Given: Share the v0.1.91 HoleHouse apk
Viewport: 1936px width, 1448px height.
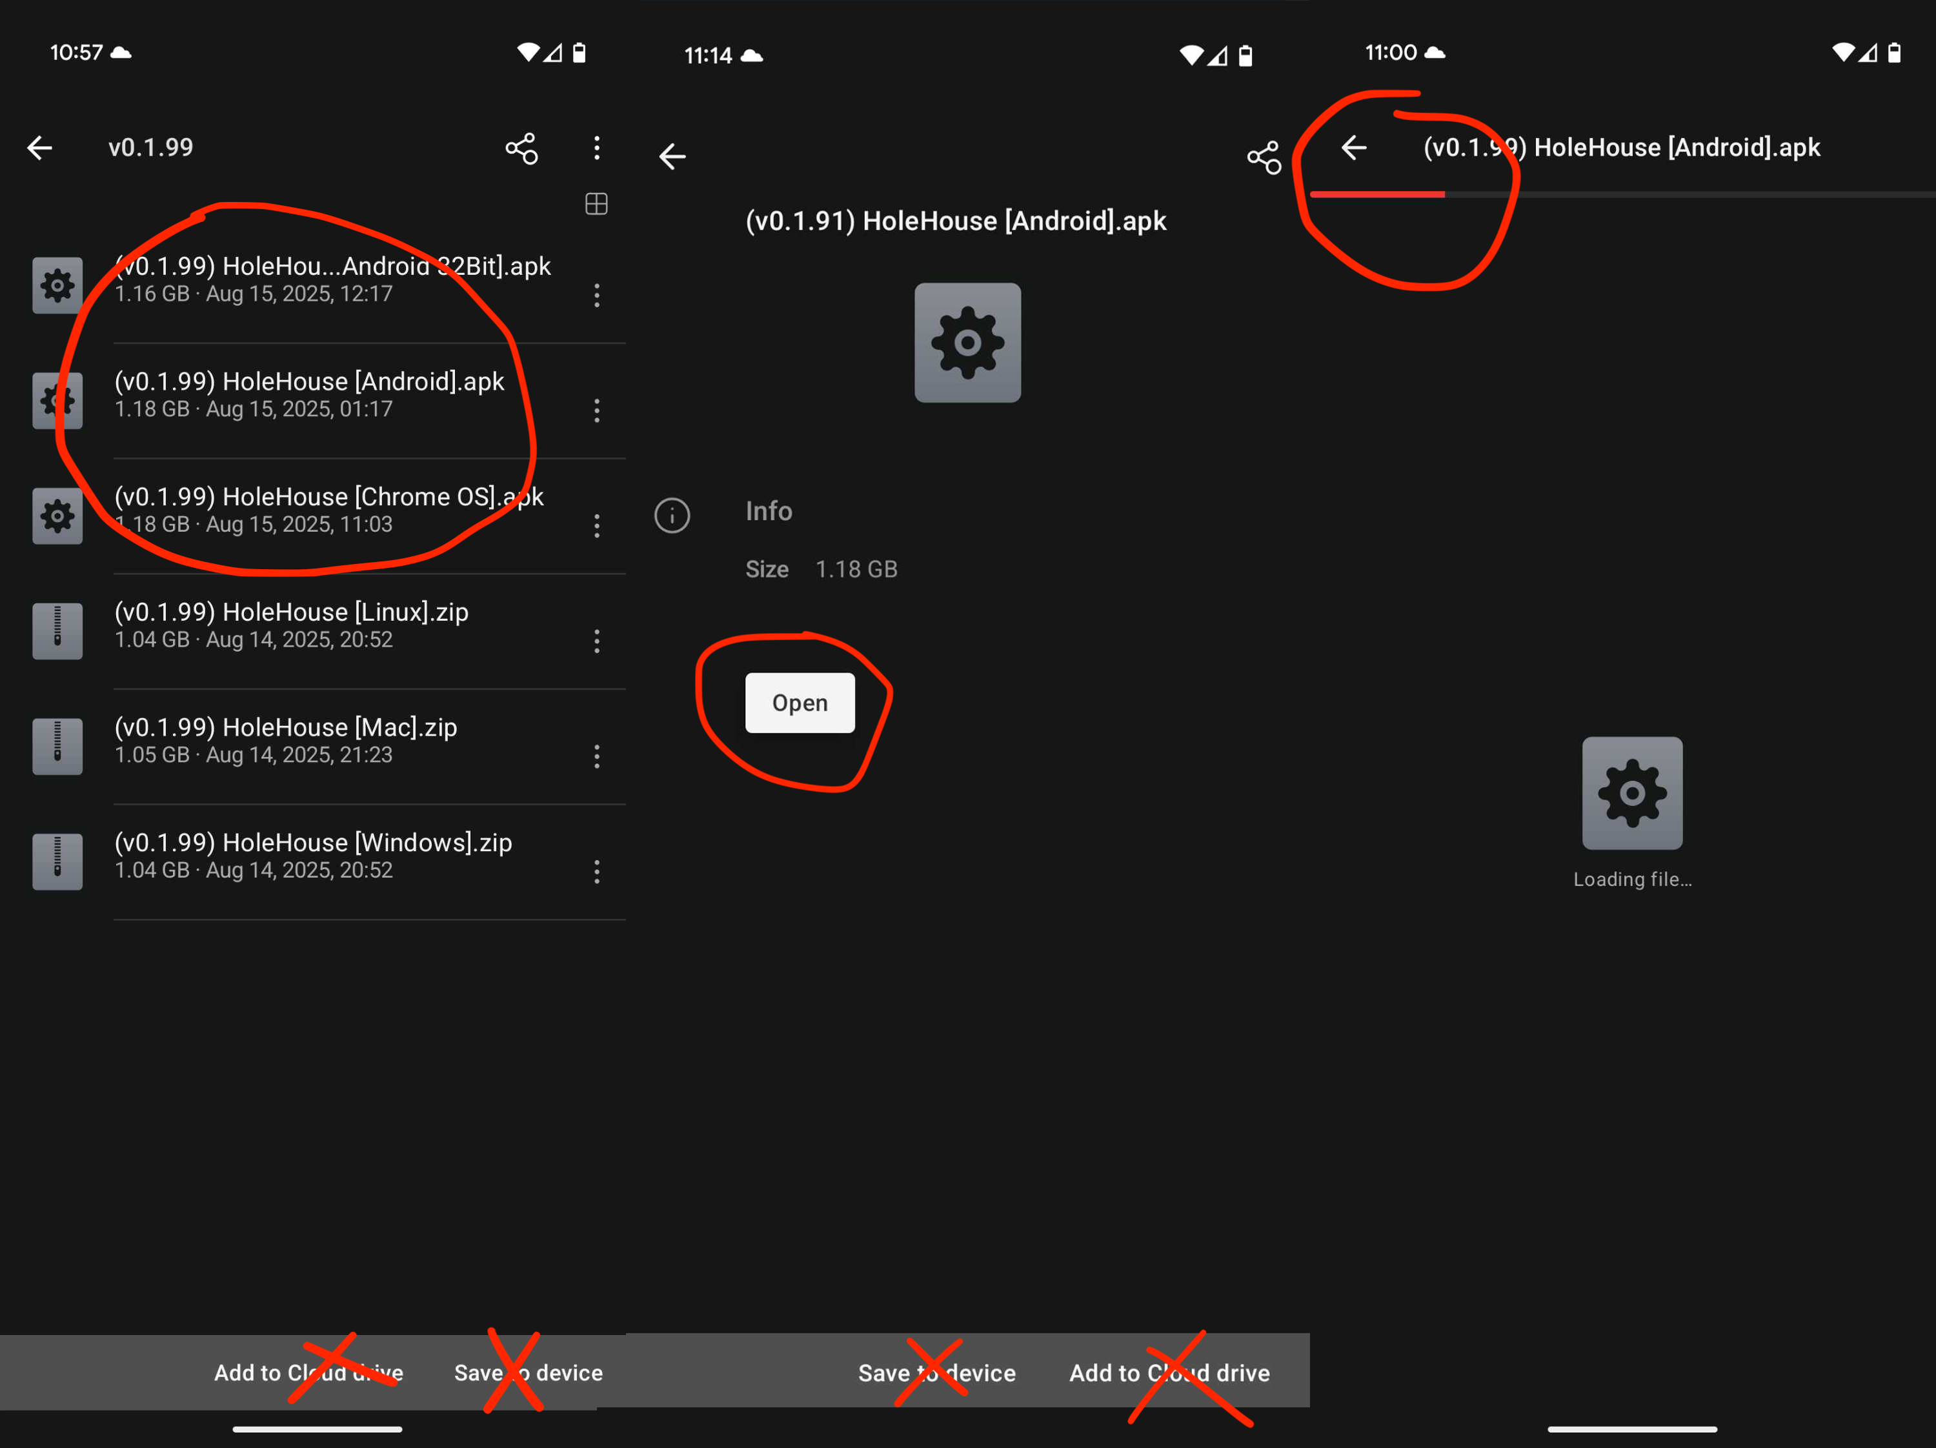Looking at the screenshot, I should tap(1264, 157).
